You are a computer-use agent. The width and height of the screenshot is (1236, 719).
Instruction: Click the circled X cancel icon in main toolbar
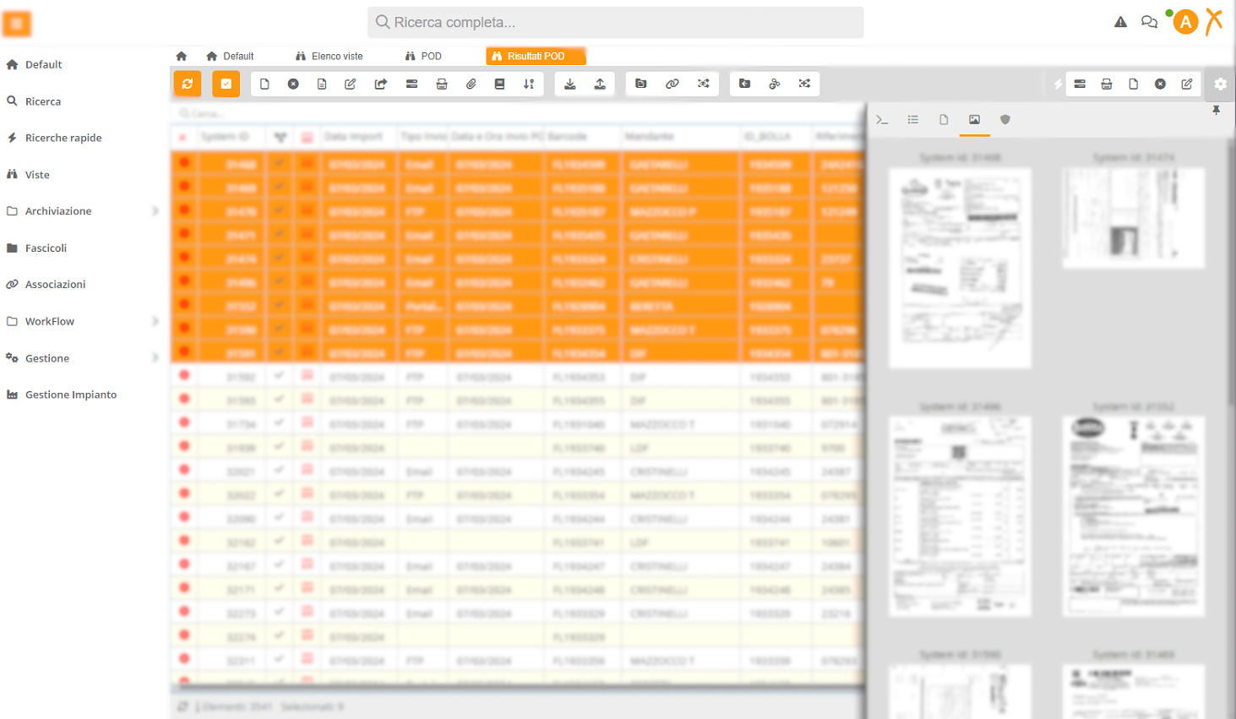pyautogui.click(x=293, y=84)
